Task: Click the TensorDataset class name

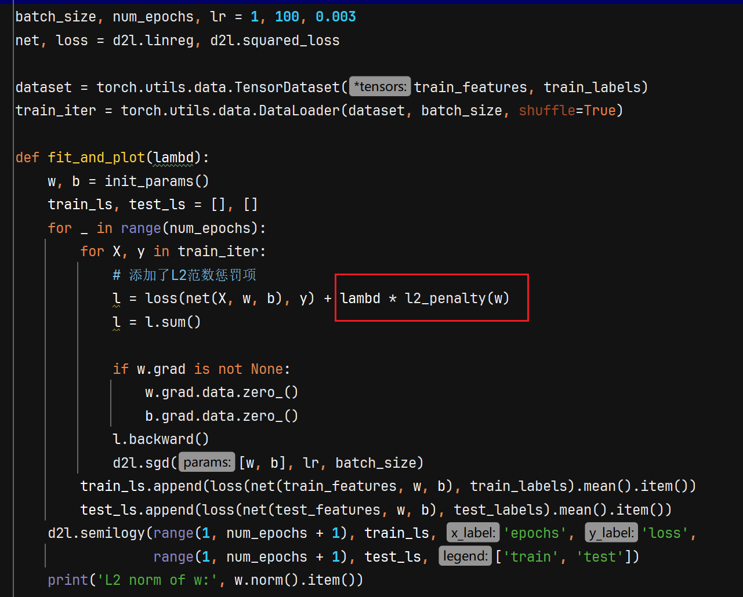Action: tap(287, 88)
